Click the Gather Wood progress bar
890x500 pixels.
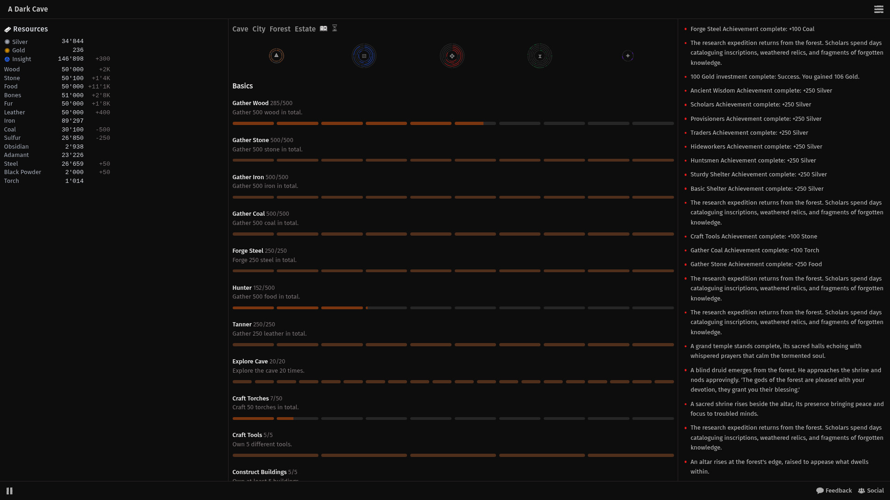(453, 123)
